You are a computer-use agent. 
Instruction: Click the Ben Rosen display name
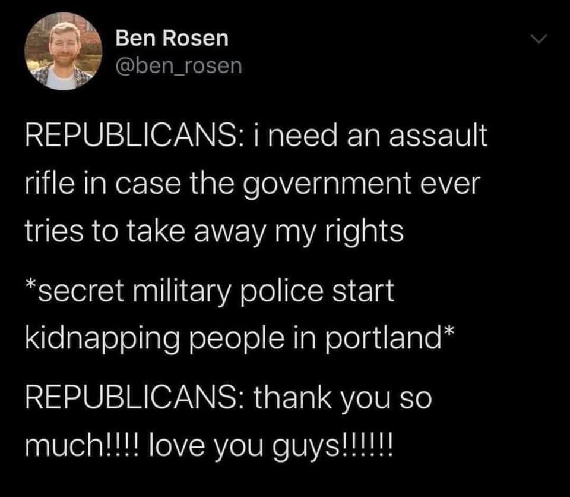tap(172, 38)
